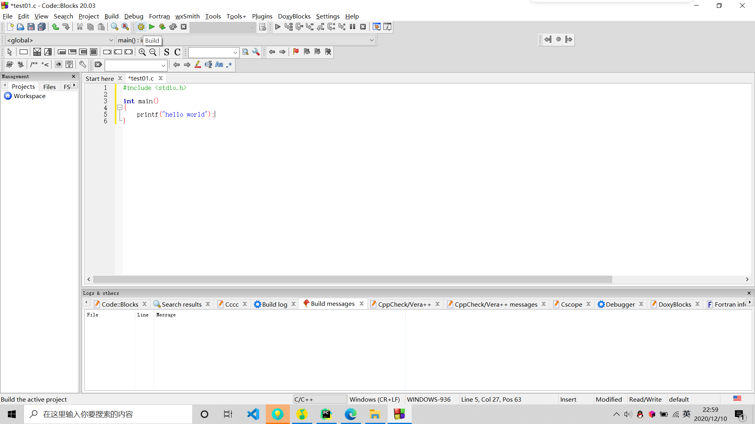
Task: Zoom in using the magnifier plus icon
Action: point(142,52)
